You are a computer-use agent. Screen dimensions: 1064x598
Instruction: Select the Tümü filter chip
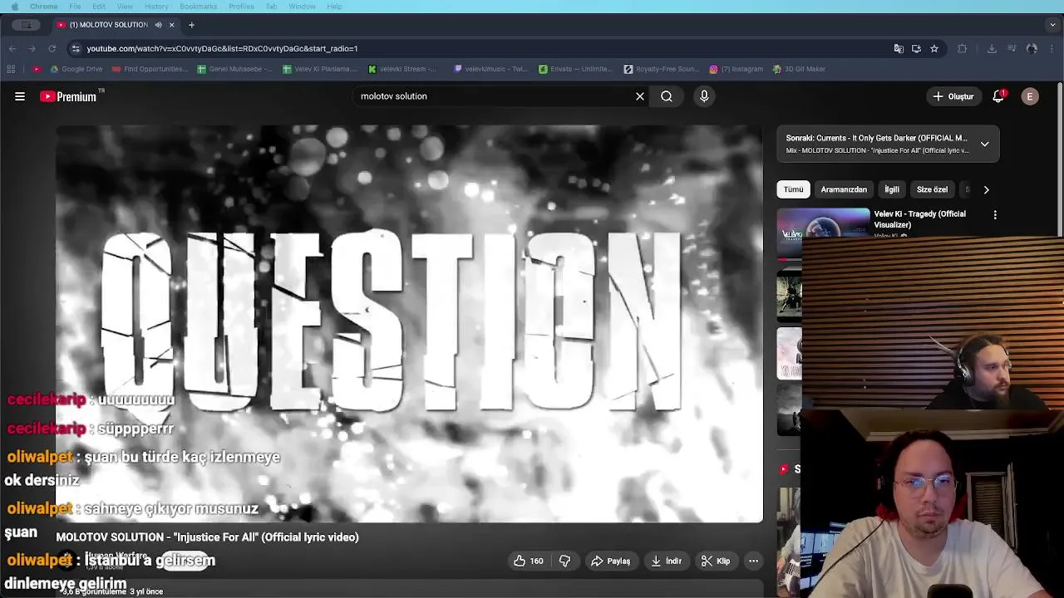(x=793, y=189)
